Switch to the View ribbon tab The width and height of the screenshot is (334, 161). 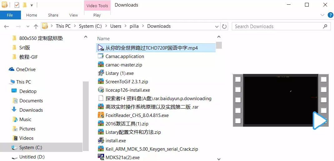pos(73,15)
